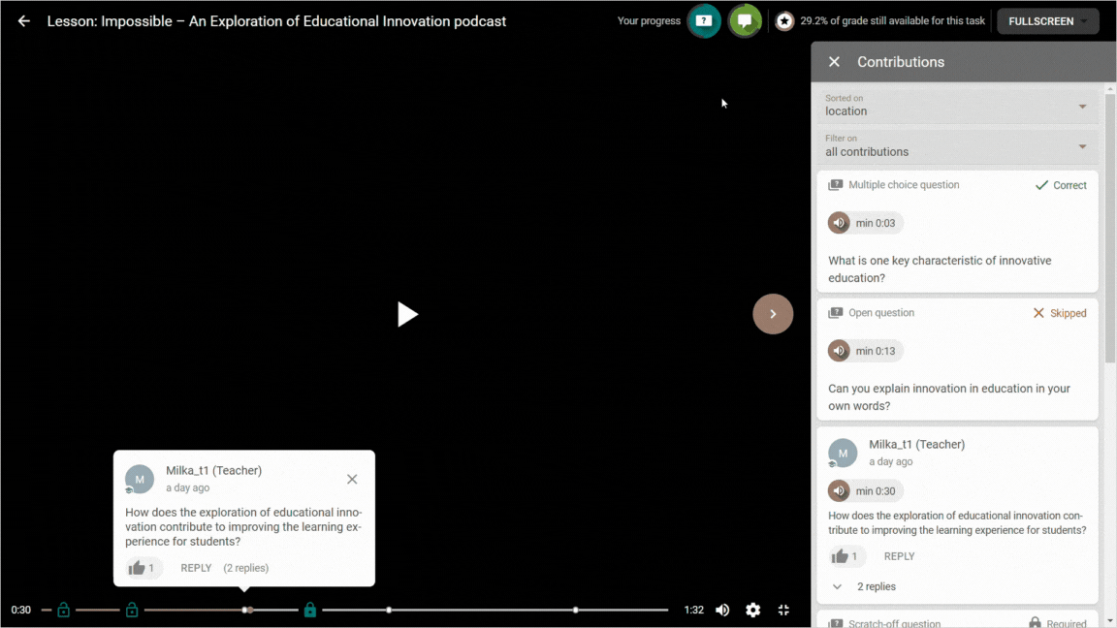This screenshot has width=1117, height=628.
Task: Open the player settings gear
Action: pos(753,610)
